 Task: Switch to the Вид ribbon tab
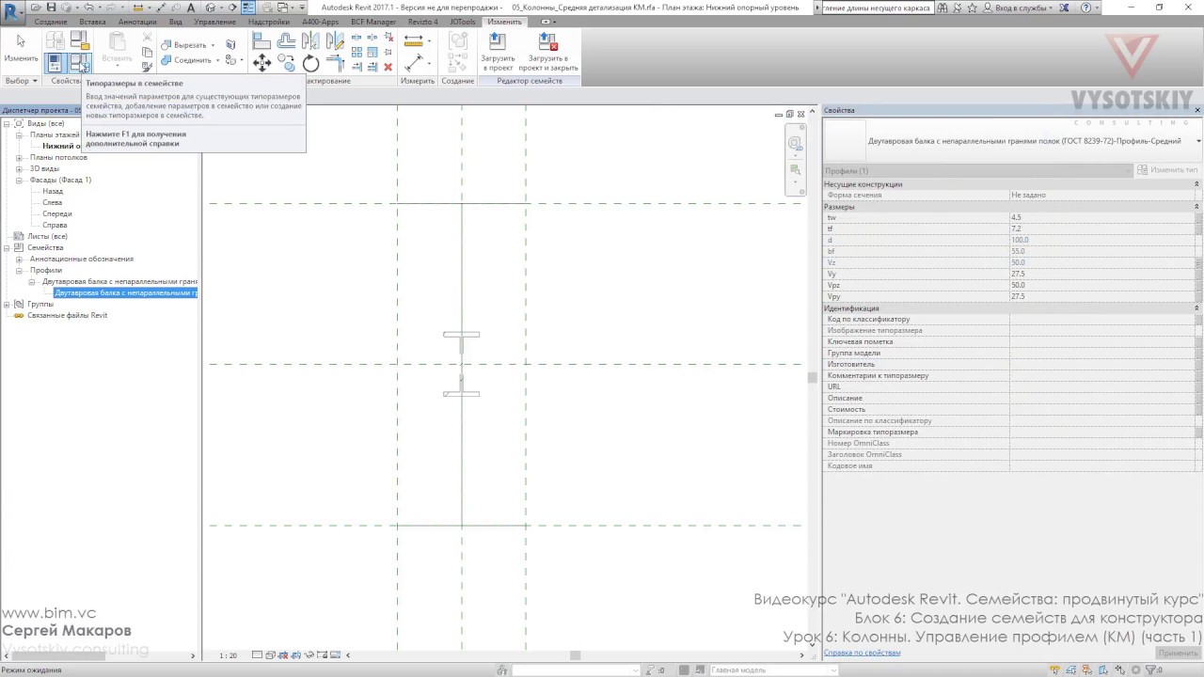coord(176,22)
